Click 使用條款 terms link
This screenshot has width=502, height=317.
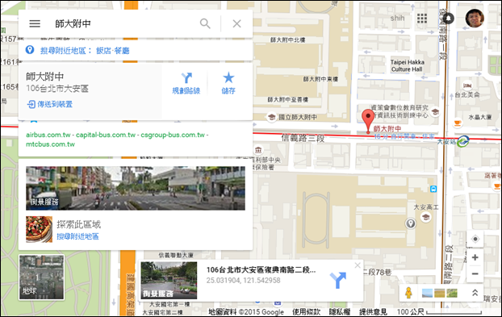point(306,312)
